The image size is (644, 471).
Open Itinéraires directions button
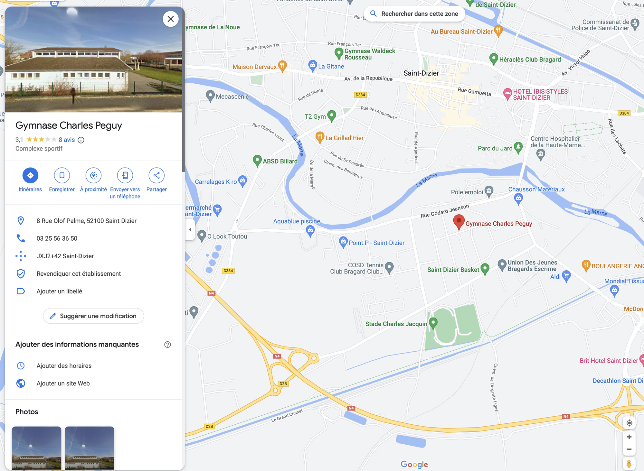tap(30, 175)
